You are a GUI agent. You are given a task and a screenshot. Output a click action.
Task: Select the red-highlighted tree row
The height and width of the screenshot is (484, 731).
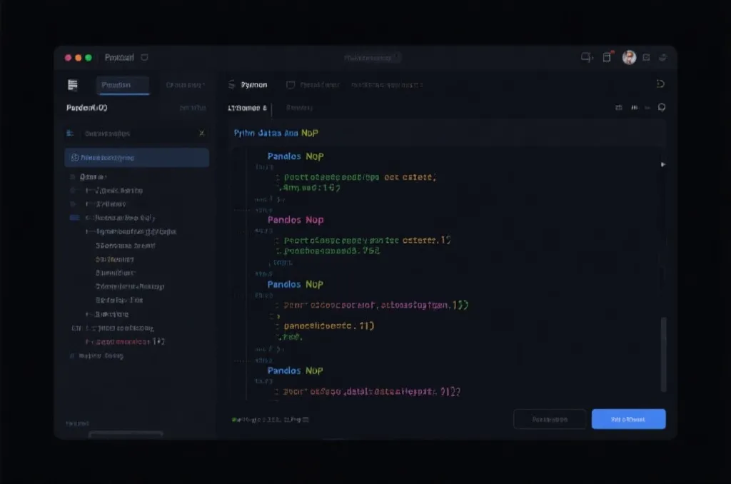pyautogui.click(x=125, y=342)
